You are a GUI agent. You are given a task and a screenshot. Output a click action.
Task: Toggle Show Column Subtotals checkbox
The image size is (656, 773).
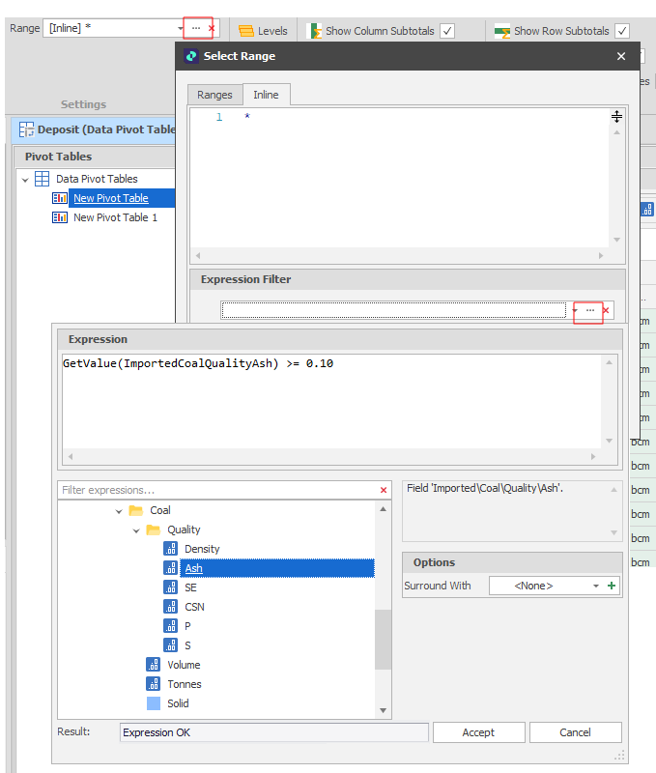point(447,31)
